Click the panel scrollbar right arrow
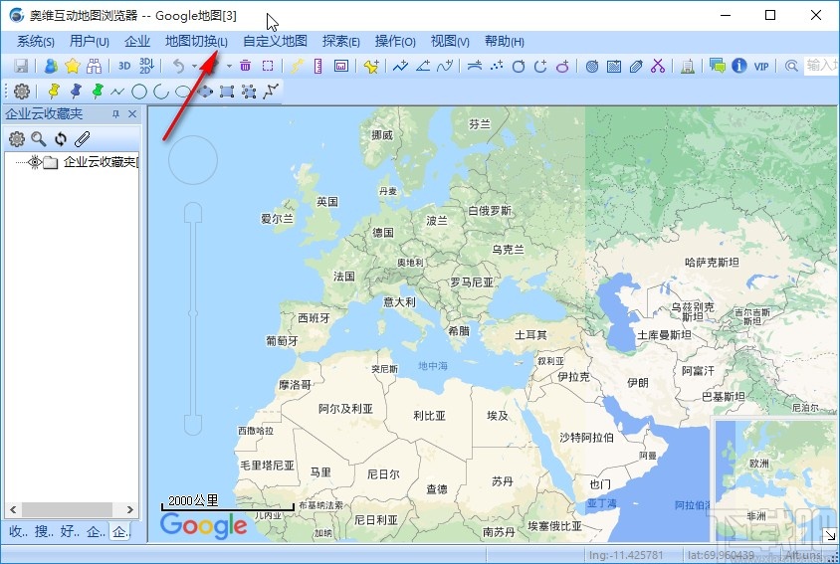Image resolution: width=840 pixels, height=564 pixels. point(130,510)
